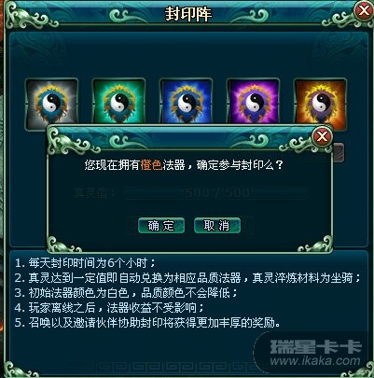Select the orange yin-yang artifact icon

point(320,102)
